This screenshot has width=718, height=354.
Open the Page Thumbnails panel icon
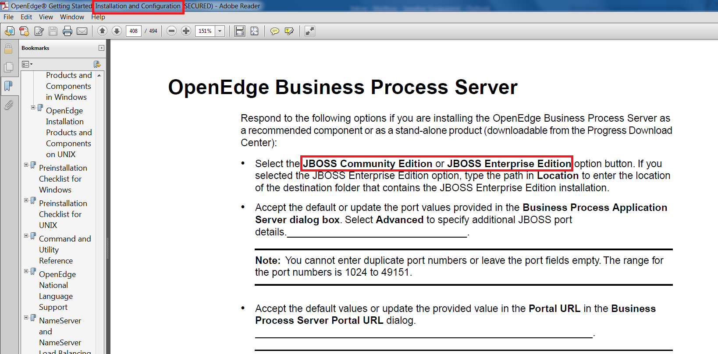click(8, 67)
